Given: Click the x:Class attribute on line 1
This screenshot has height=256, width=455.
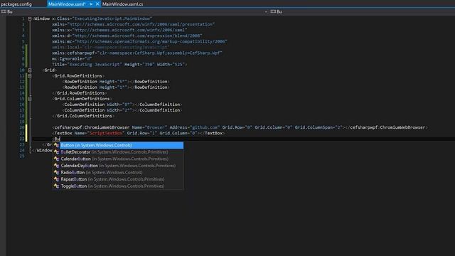Looking at the screenshot, I should point(102,18).
